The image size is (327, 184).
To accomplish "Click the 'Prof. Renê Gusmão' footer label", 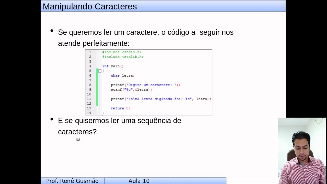I will [x=72, y=181].
